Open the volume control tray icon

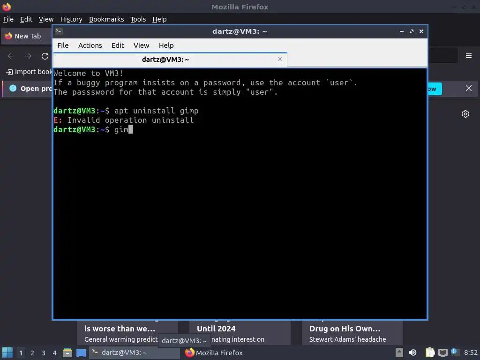tap(412, 352)
